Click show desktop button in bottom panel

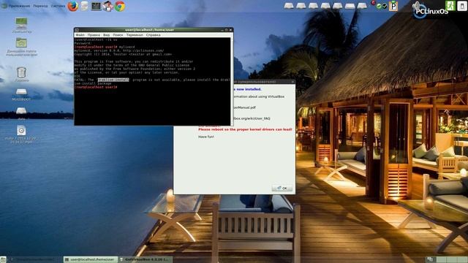coord(3,260)
